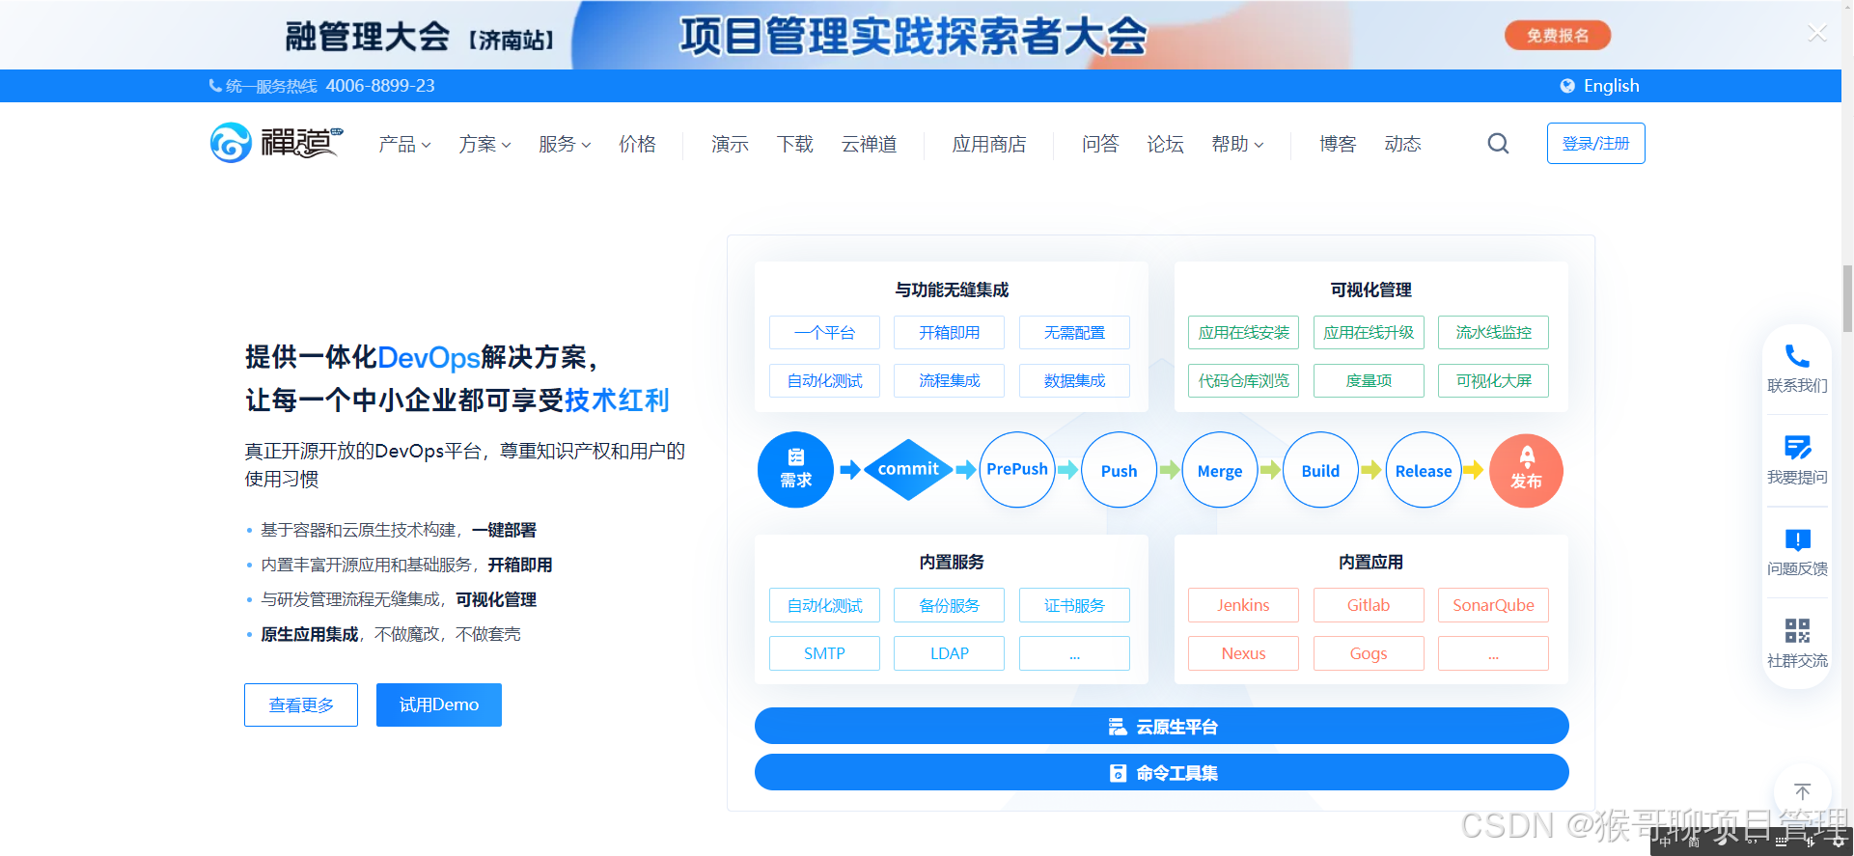
Task: Open the 博客 menu item
Action: (x=1338, y=144)
